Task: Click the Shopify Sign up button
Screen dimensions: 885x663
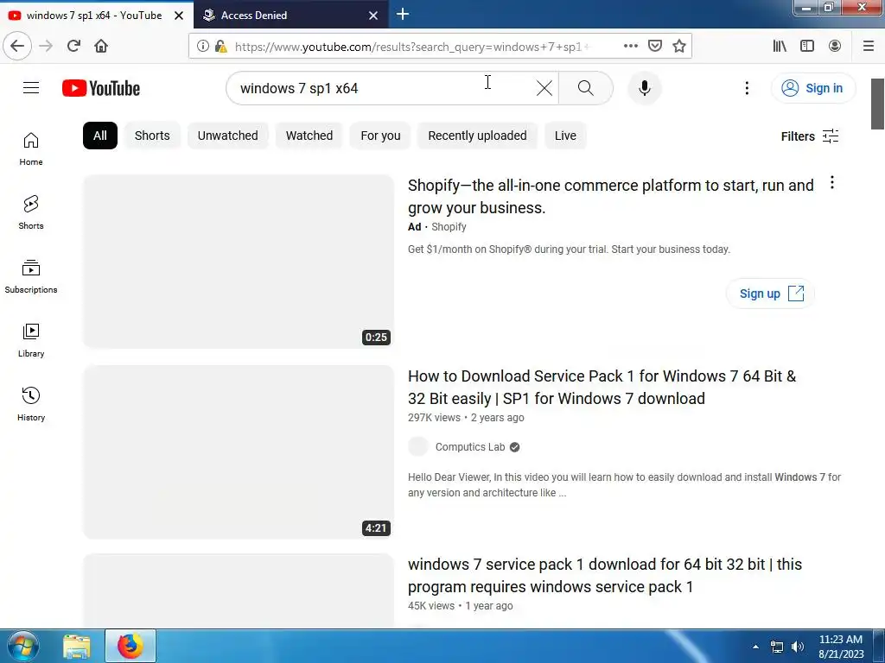Action: click(x=770, y=294)
